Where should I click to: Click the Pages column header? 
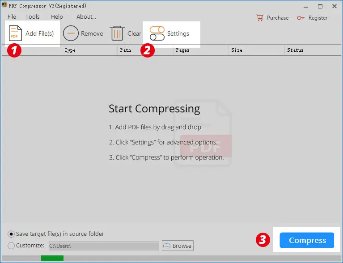(x=201, y=50)
